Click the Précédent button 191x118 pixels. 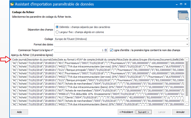click(x=126, y=112)
